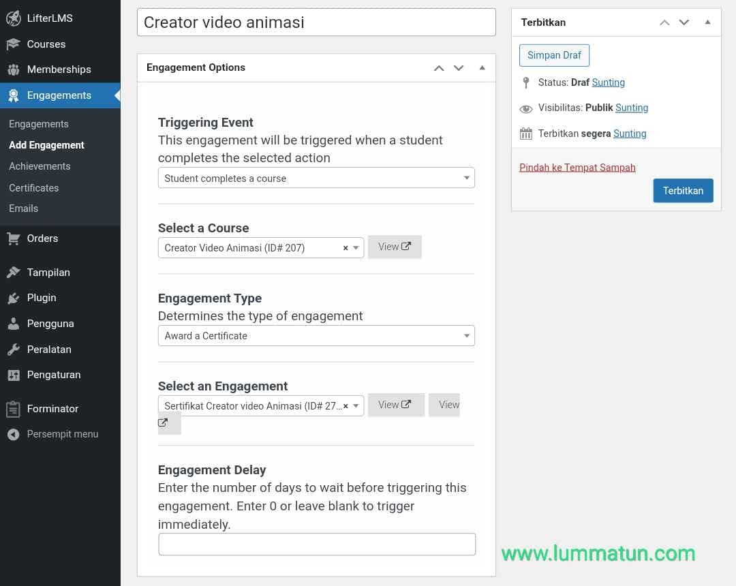736x586 pixels.
Task: Collapse the Terbitkan panel toggle
Action: [x=707, y=22]
